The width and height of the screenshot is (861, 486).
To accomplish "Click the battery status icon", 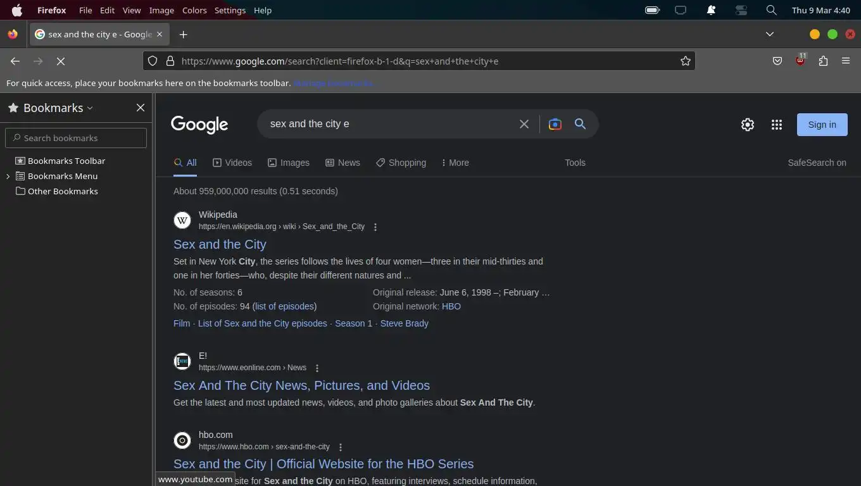I will pos(652,10).
